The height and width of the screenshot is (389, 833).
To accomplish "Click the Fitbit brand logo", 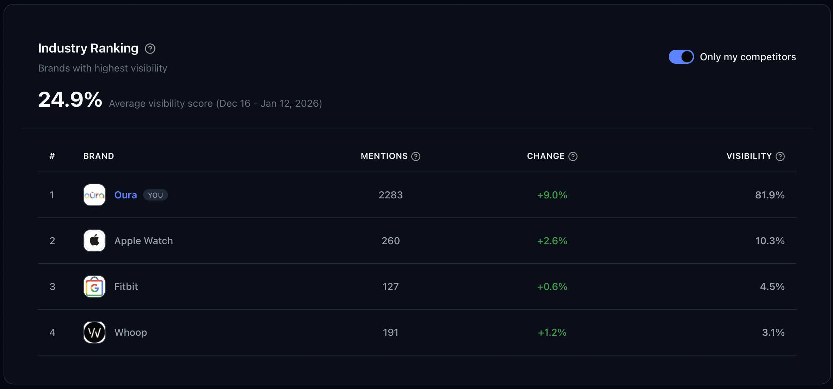I will coord(94,286).
